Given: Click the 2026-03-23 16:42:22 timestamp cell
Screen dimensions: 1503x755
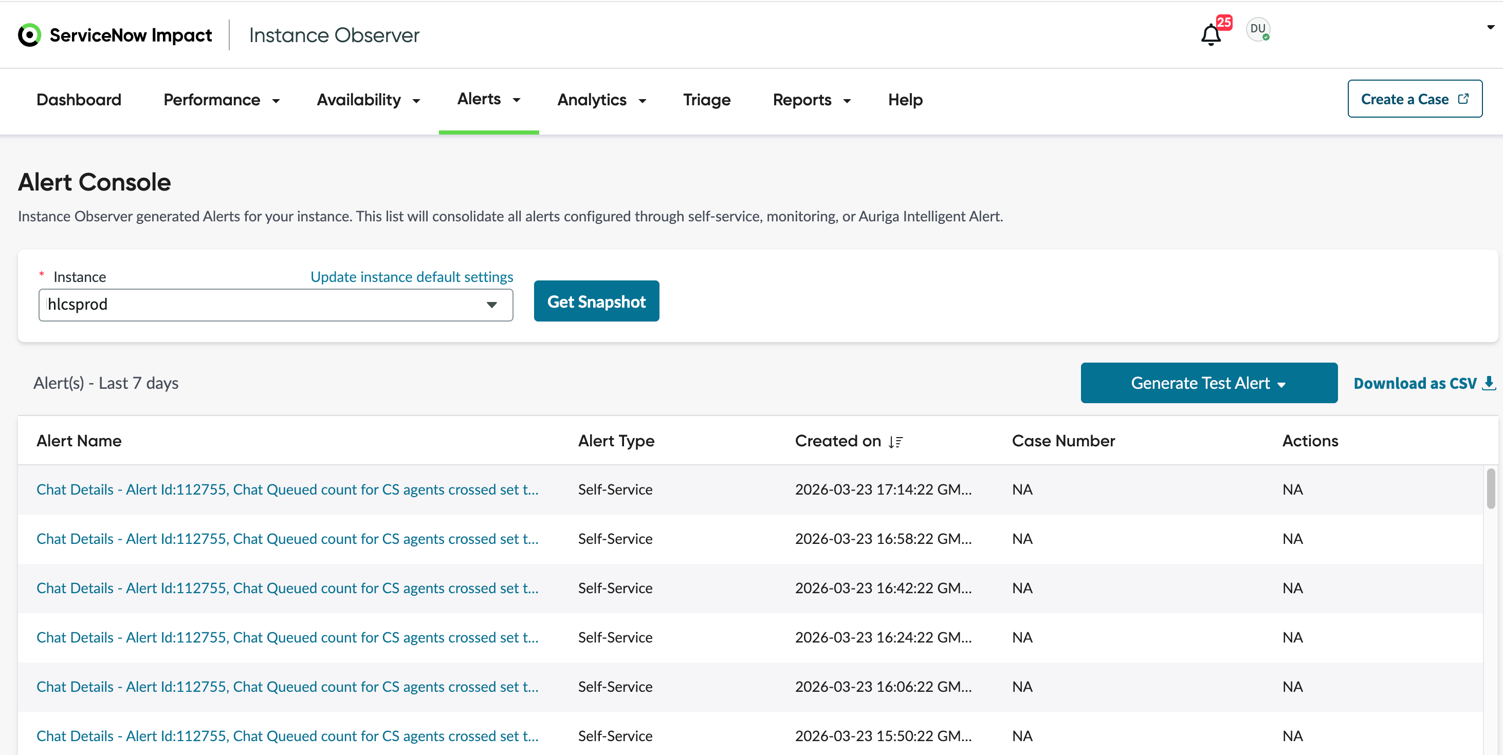Looking at the screenshot, I should point(883,588).
